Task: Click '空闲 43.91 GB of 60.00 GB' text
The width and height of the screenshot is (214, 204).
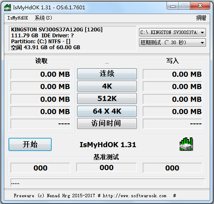Action: coord(45,48)
